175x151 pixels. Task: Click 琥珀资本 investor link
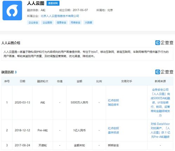pyautogui.click(x=113, y=104)
